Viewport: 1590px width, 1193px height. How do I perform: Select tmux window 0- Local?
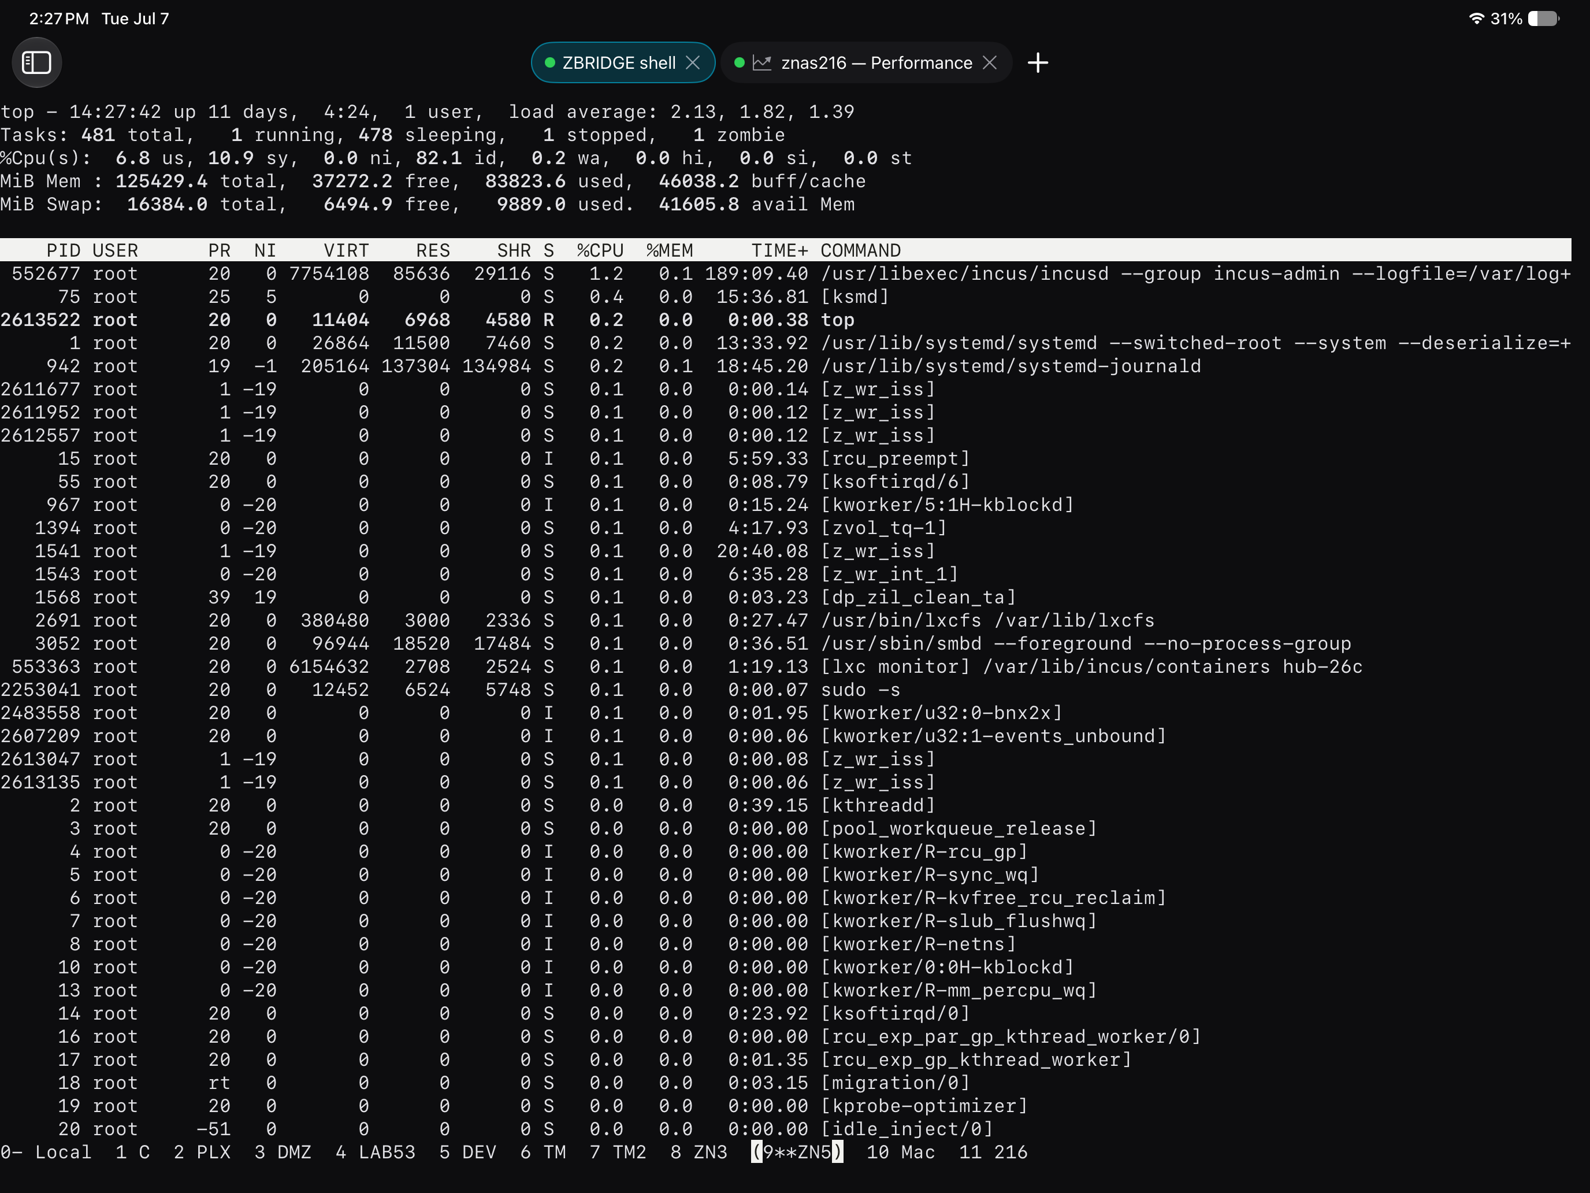46,1152
